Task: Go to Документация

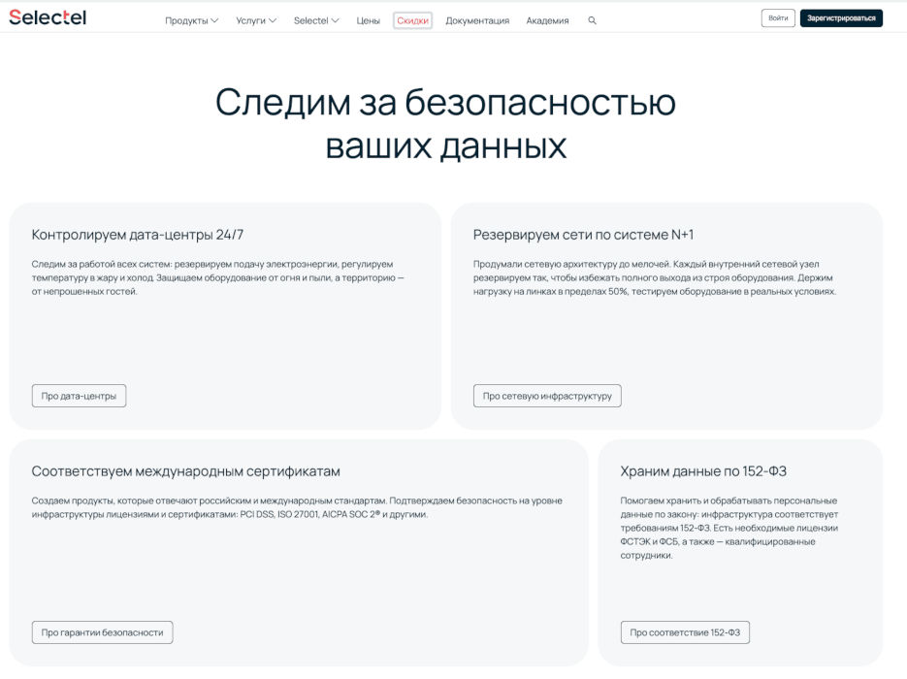Action: 477,20
